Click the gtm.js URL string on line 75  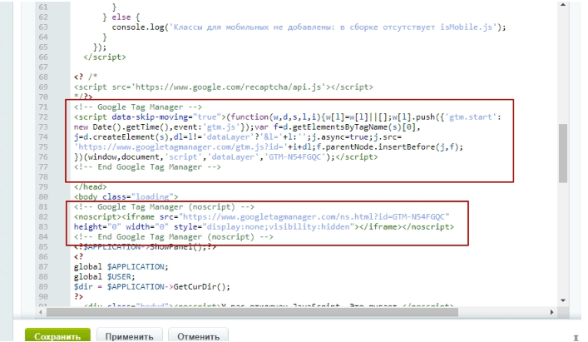pyautogui.click(x=180, y=147)
